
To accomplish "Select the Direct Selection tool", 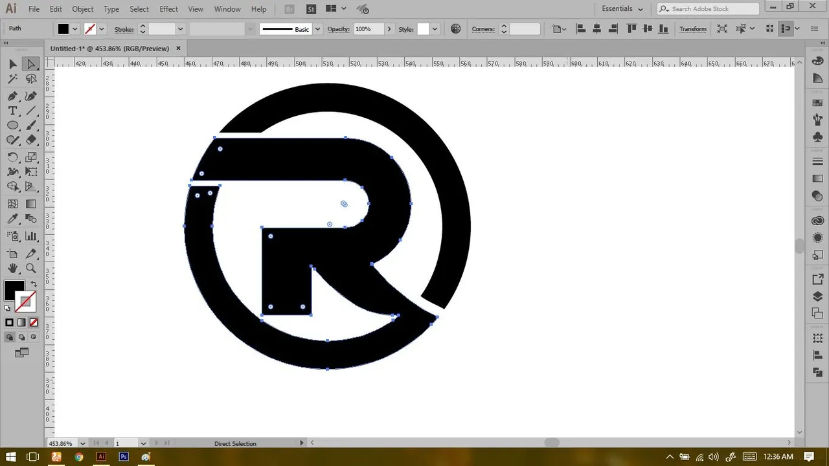I will point(30,63).
